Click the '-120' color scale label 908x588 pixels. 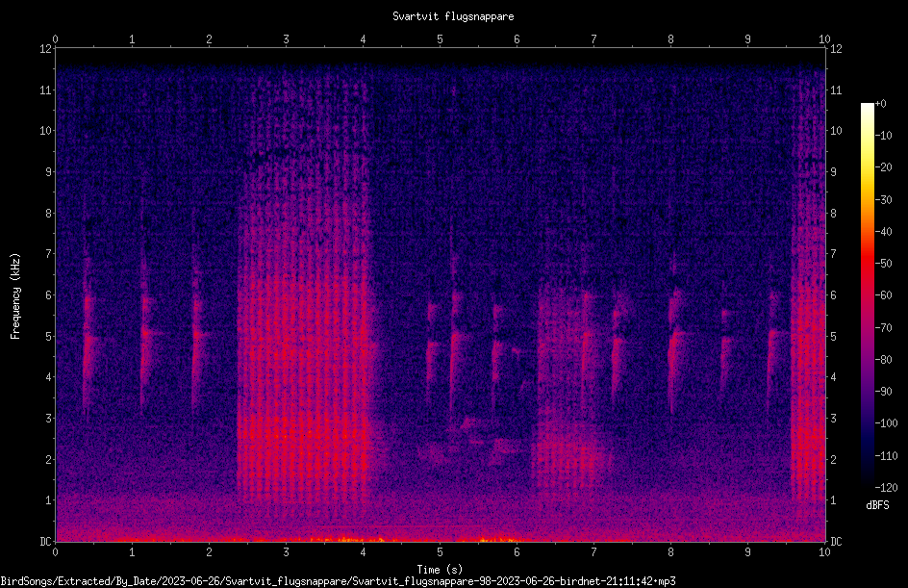[886, 488]
